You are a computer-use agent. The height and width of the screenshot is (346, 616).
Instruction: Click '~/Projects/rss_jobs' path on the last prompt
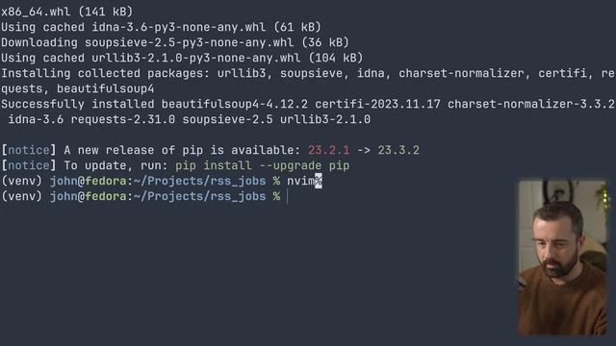point(199,196)
